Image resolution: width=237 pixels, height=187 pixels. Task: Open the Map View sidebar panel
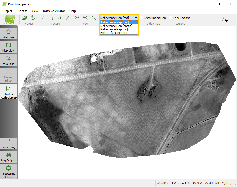pyautogui.click(x=9, y=47)
